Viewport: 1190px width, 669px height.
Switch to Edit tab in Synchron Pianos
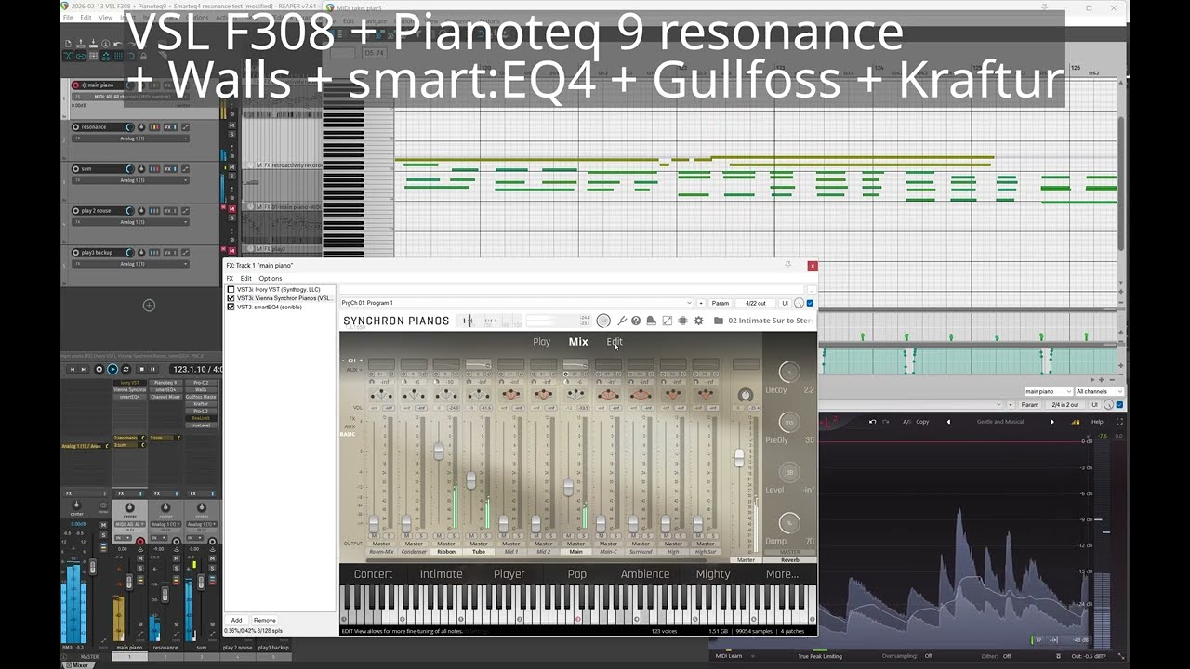[x=615, y=342]
